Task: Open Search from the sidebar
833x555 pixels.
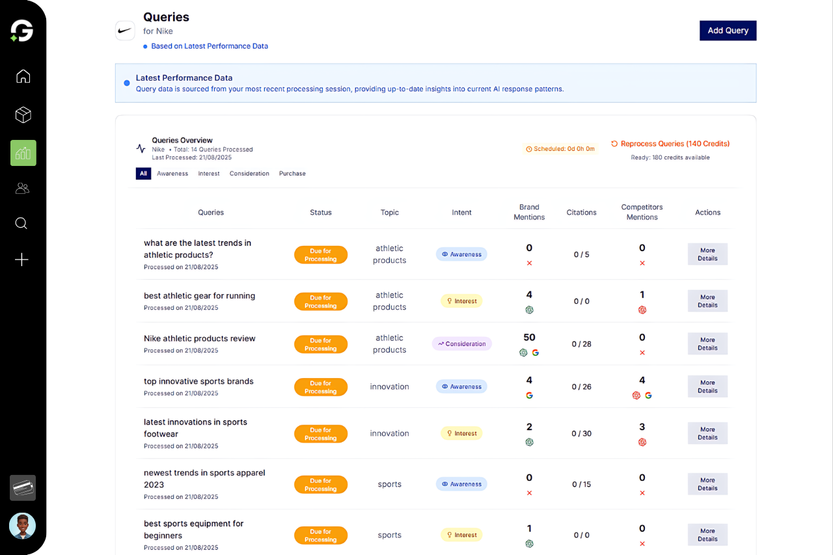Action: click(21, 223)
